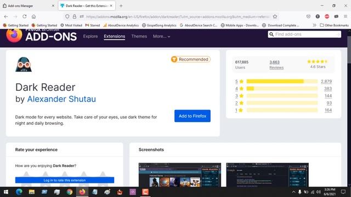Open the 164 one-star reviews count
The image size is (351, 197).
click(x=328, y=110)
